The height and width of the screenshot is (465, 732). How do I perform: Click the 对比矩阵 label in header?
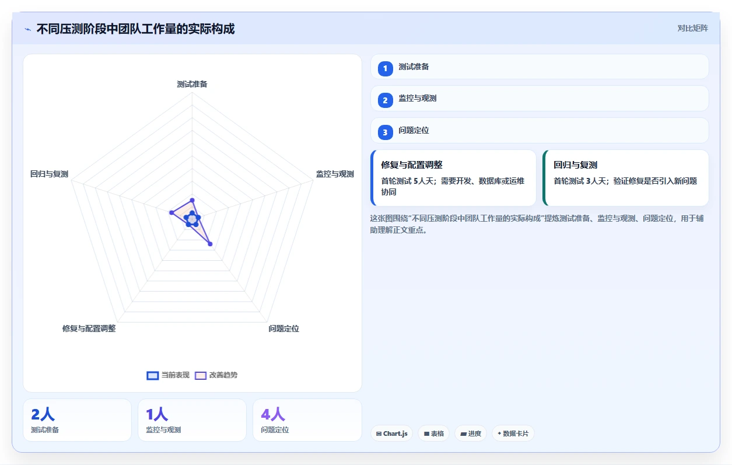[693, 28]
